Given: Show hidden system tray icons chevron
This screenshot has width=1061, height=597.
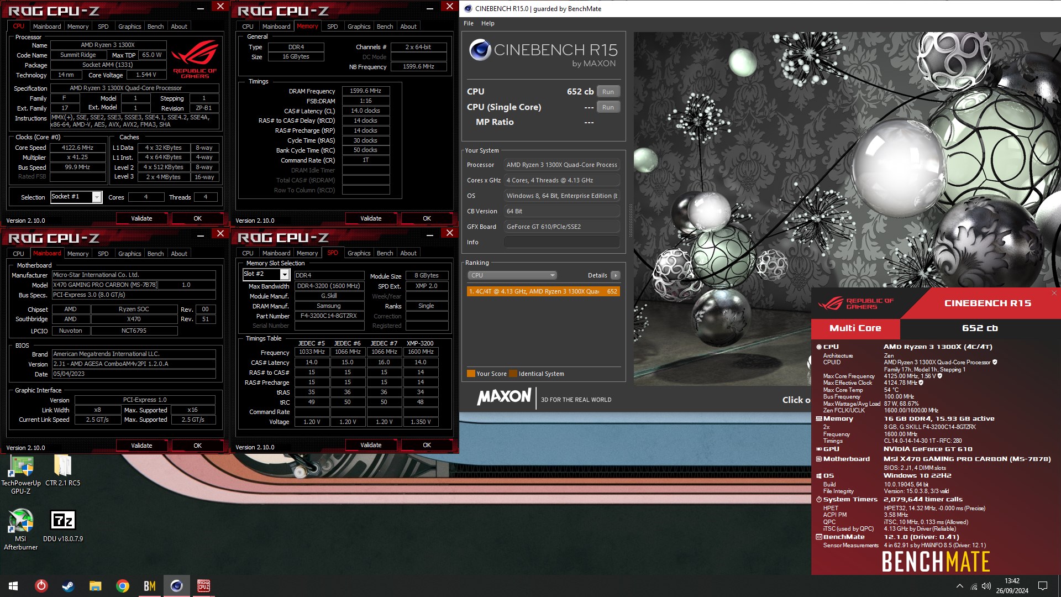Looking at the screenshot, I should point(959,586).
